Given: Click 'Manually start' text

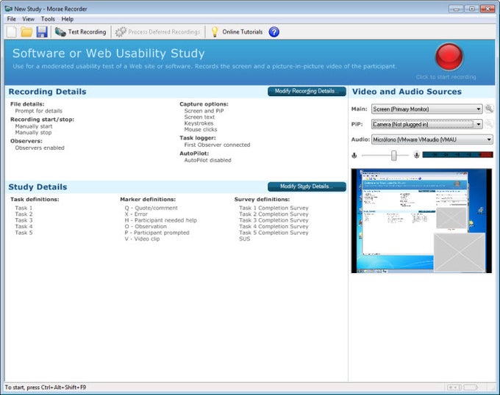Looking at the screenshot, I should tap(34, 126).
